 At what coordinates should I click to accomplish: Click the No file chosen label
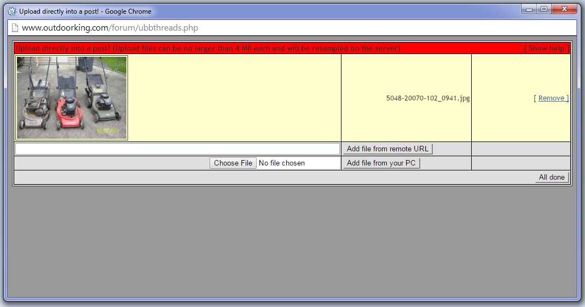282,163
